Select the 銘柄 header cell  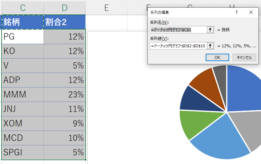click(x=23, y=22)
